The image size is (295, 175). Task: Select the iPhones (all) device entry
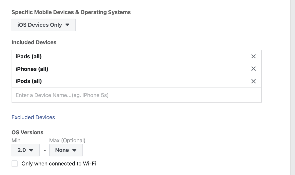tap(32, 69)
